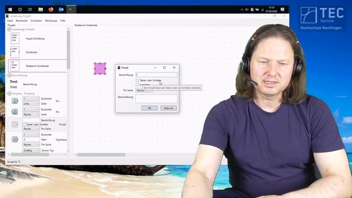Open the Windows Start menu

tap(10, 9)
